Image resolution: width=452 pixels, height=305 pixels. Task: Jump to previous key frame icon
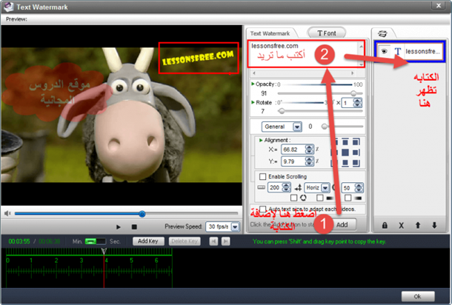tap(213, 241)
